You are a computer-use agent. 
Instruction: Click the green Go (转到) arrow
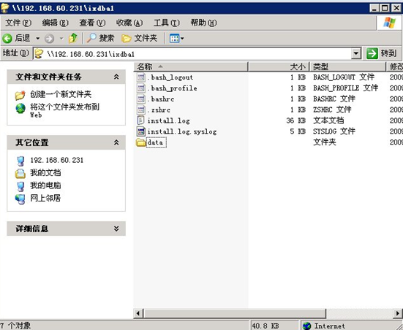tap(372, 53)
